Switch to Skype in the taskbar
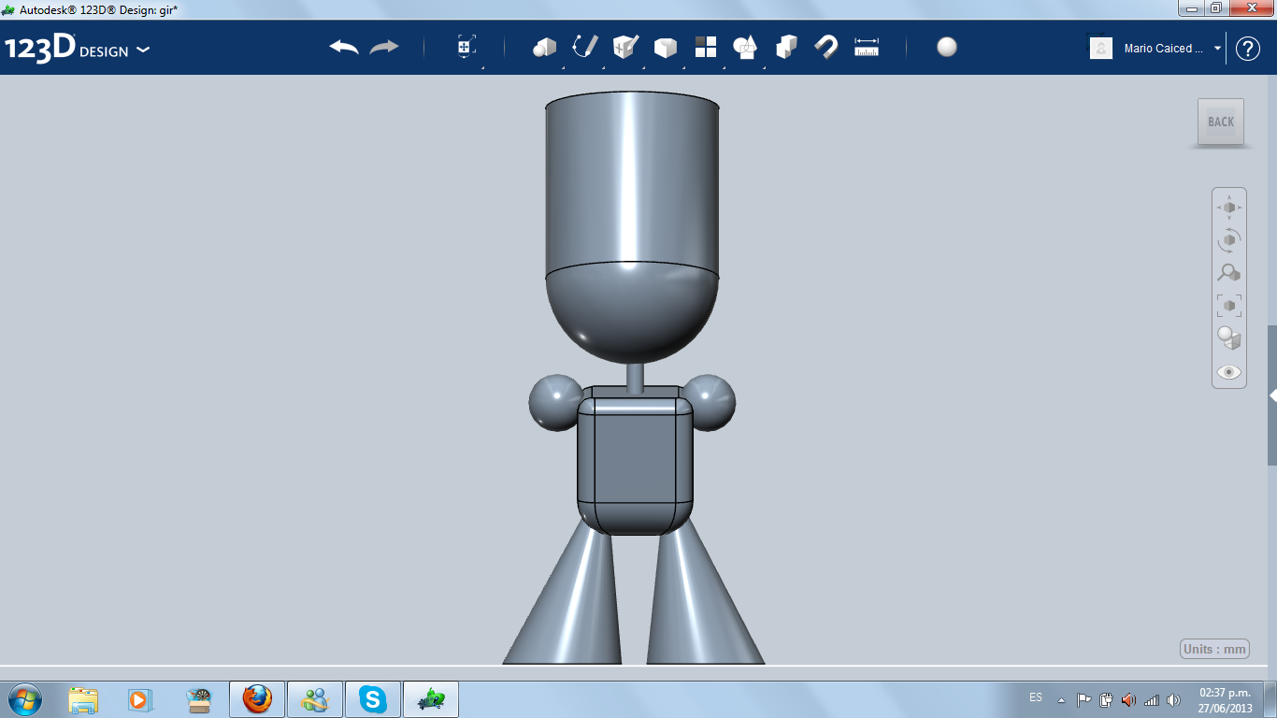Screen dimensions: 1277x718 pos(373,699)
